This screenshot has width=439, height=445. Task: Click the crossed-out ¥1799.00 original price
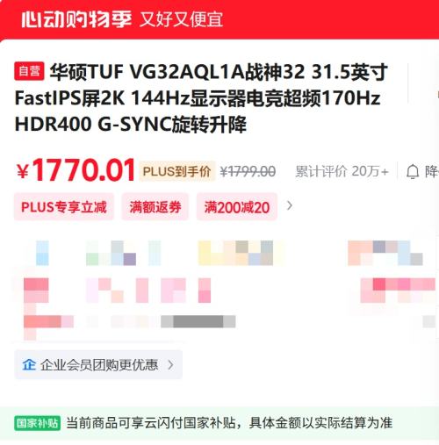pos(248,171)
